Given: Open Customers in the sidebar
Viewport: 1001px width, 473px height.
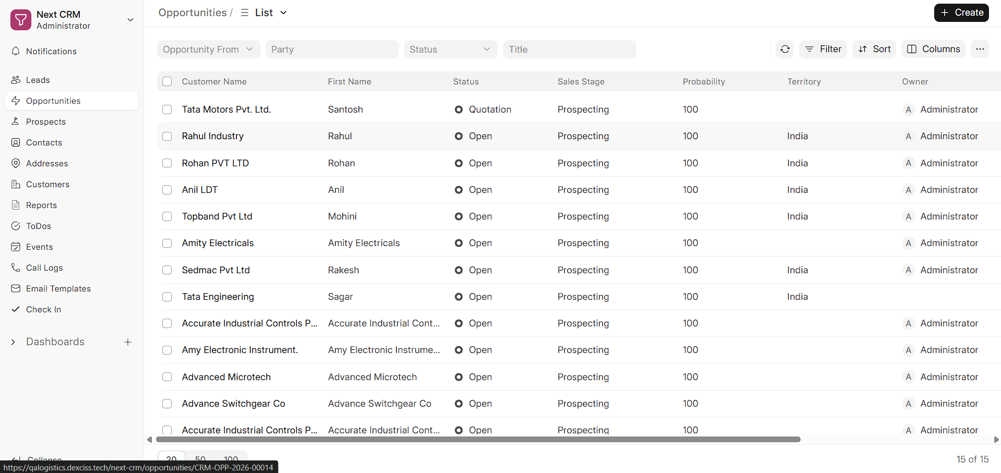Looking at the screenshot, I should [x=72, y=184].
